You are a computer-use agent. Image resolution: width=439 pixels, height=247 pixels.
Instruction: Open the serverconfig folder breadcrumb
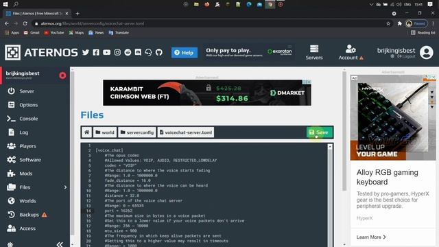pyautogui.click(x=137, y=132)
